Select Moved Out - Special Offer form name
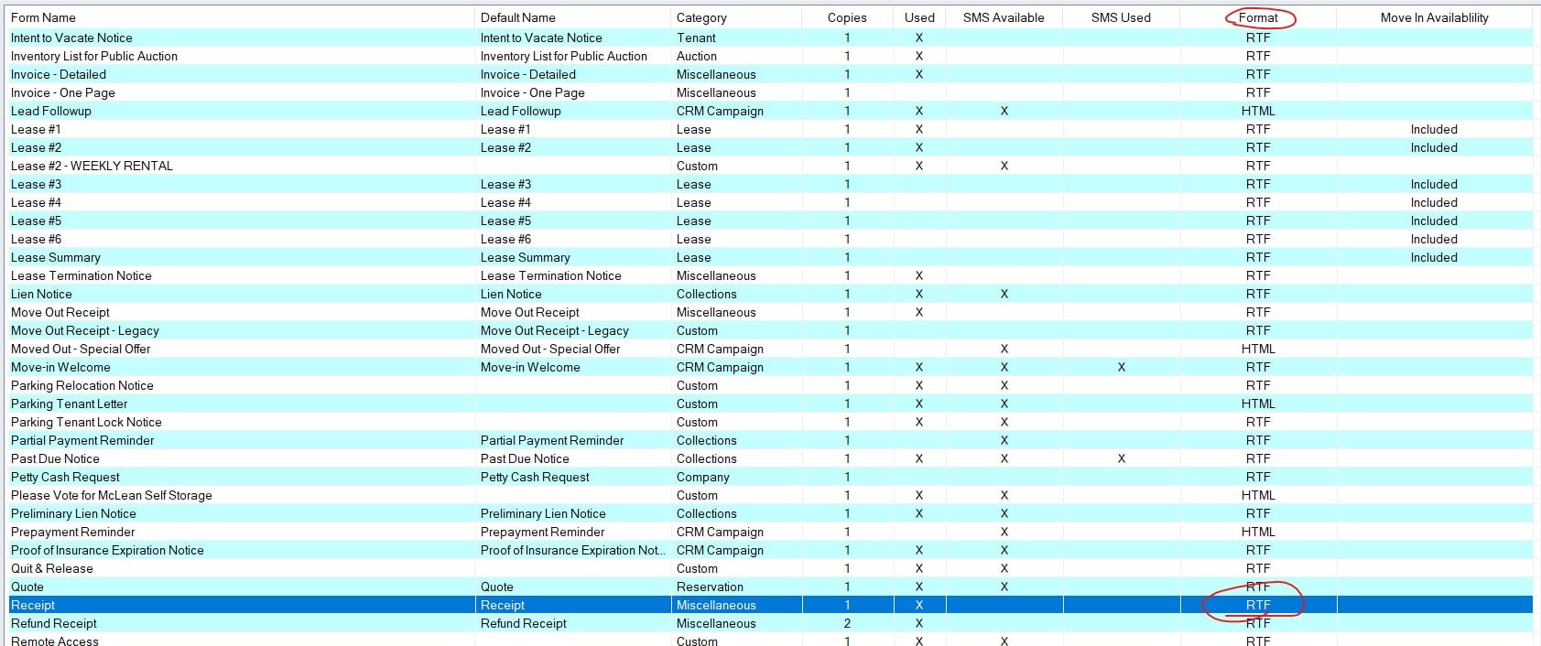This screenshot has width=1541, height=646. tap(81, 349)
